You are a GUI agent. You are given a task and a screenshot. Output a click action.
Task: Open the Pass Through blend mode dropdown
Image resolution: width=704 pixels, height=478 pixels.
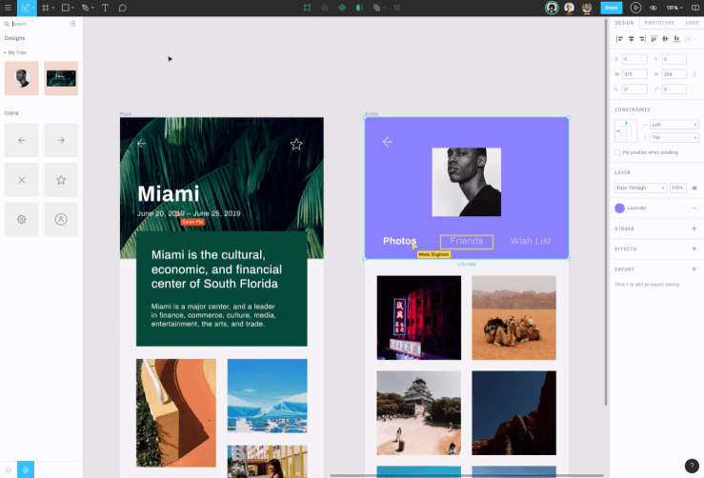(640, 188)
